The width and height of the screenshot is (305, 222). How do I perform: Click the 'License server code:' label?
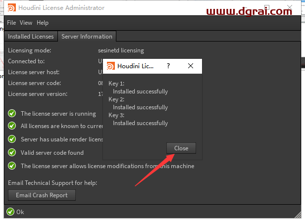(35, 83)
